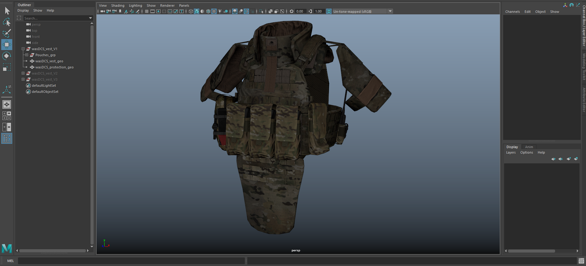The width and height of the screenshot is (586, 266).
Task: Switch to four-pane viewport layout
Action: tap(7, 116)
